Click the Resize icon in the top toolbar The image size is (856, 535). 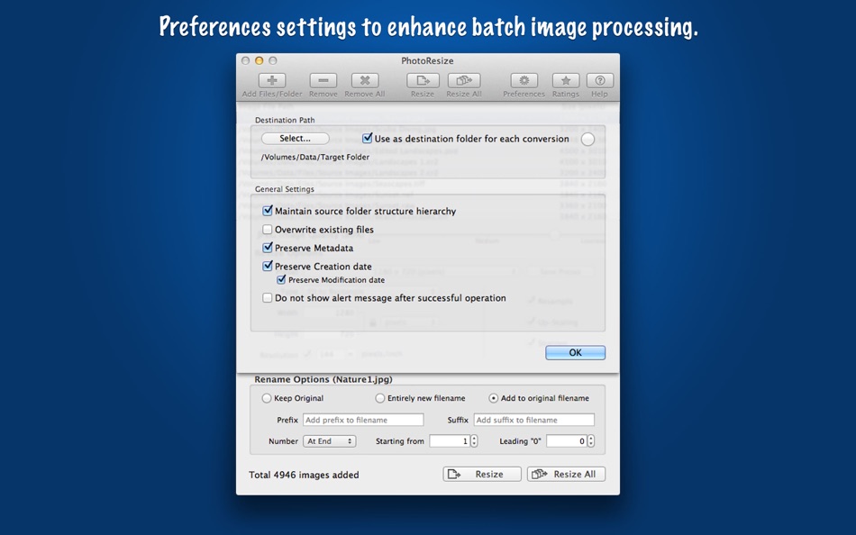pyautogui.click(x=423, y=81)
